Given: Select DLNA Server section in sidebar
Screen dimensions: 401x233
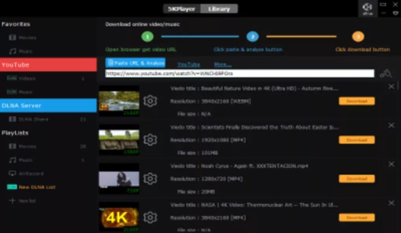Looking at the screenshot, I should click(48, 106).
